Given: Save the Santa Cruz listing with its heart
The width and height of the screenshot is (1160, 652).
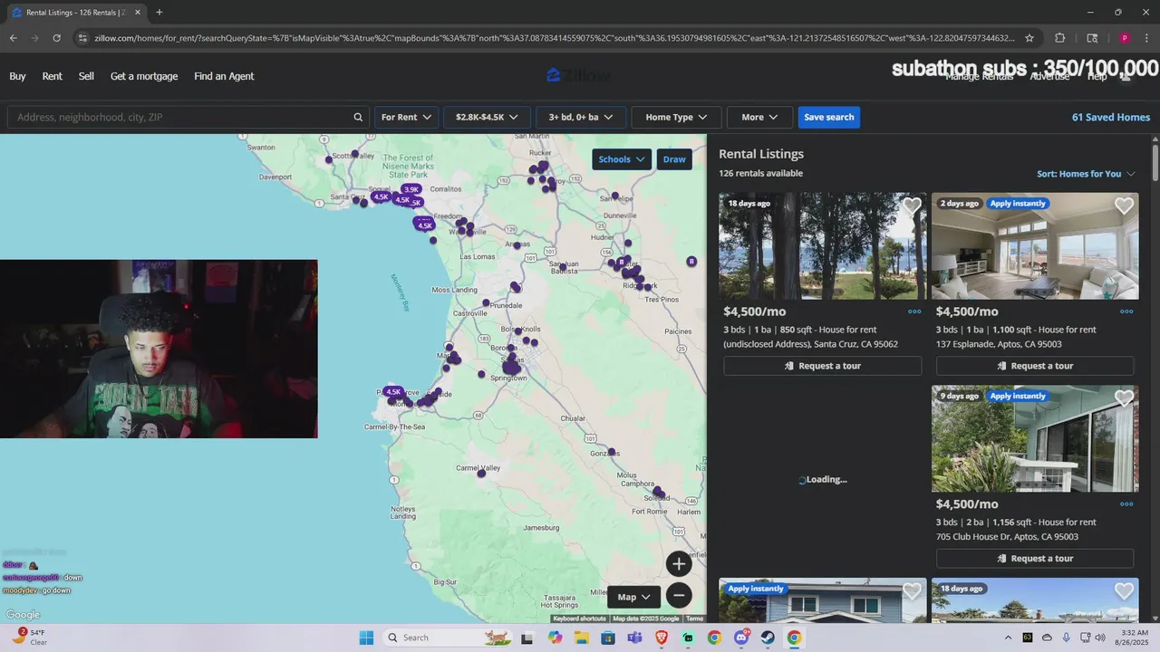Looking at the screenshot, I should click(x=912, y=206).
